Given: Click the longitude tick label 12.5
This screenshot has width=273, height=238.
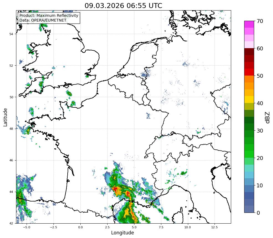Looking at the screenshot, I should tap(215, 227).
